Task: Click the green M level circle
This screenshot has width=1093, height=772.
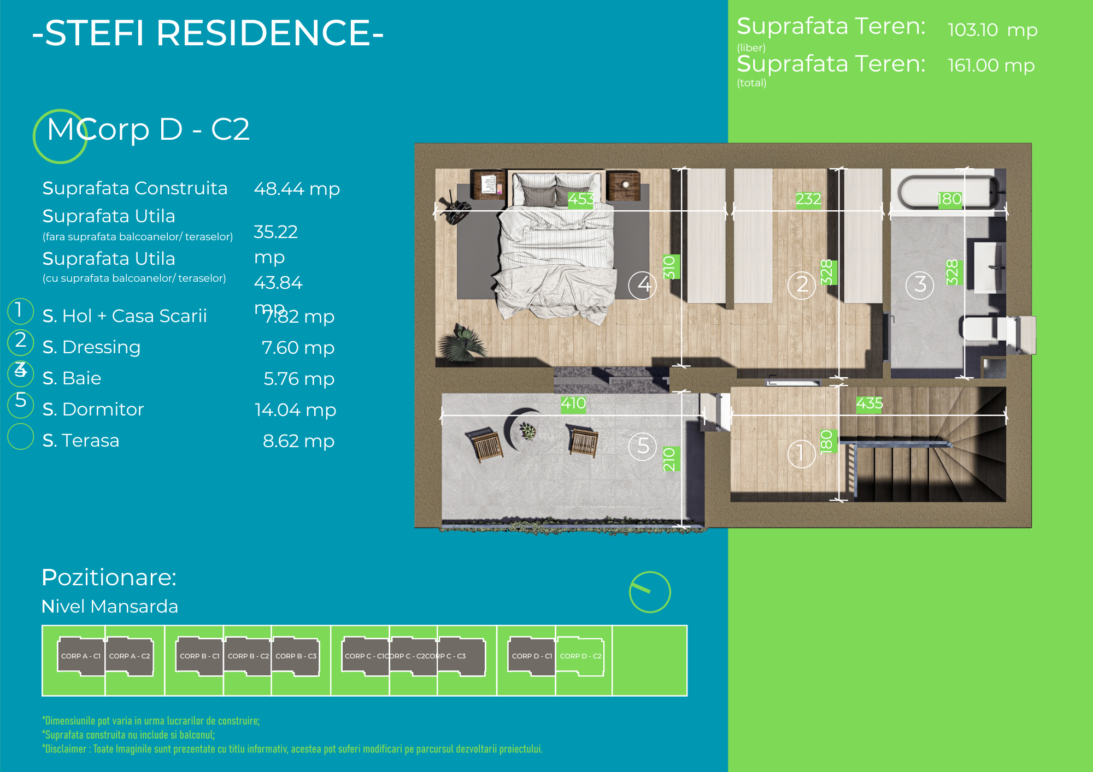Action: [60, 136]
